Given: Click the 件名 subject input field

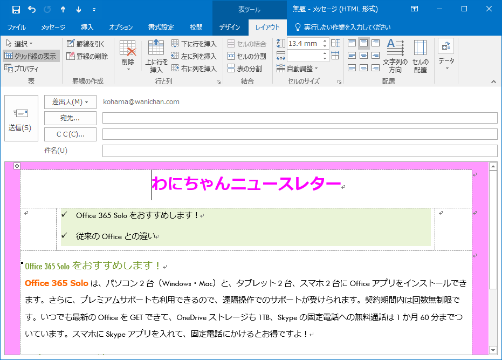Looking at the screenshot, I should [x=300, y=151].
